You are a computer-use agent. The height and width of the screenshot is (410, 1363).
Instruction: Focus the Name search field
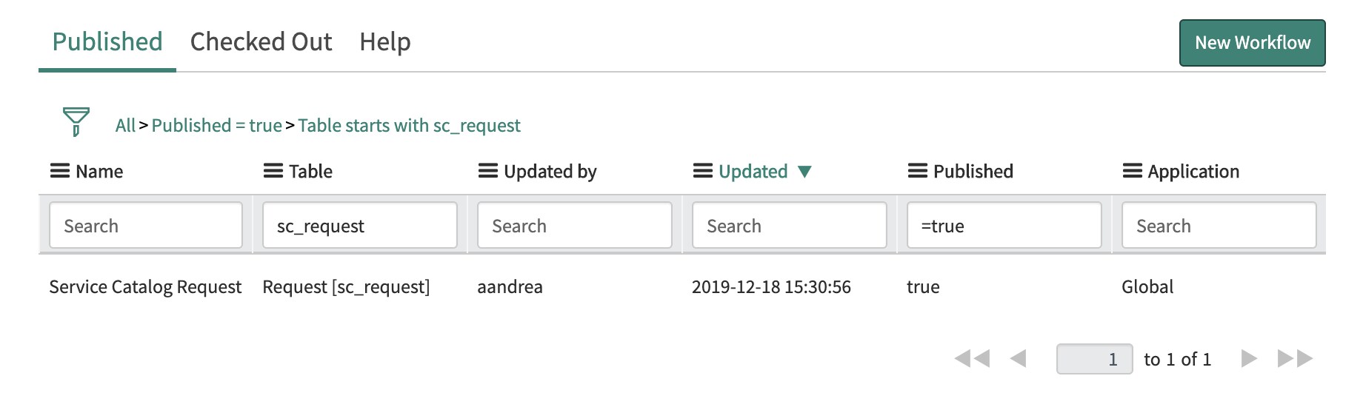pyautogui.click(x=146, y=225)
